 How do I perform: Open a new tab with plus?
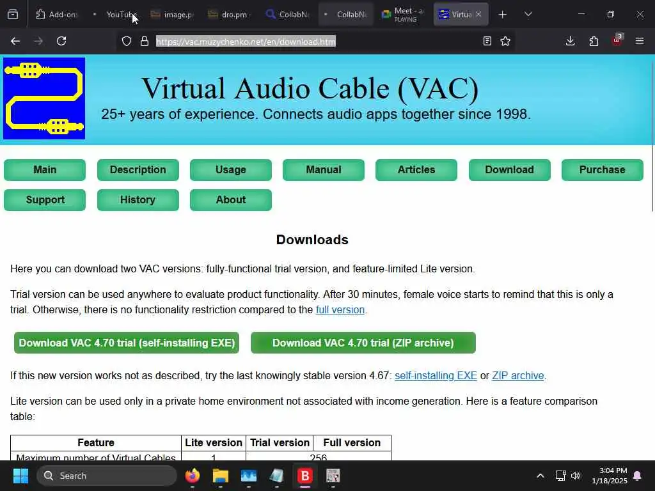pyautogui.click(x=503, y=15)
